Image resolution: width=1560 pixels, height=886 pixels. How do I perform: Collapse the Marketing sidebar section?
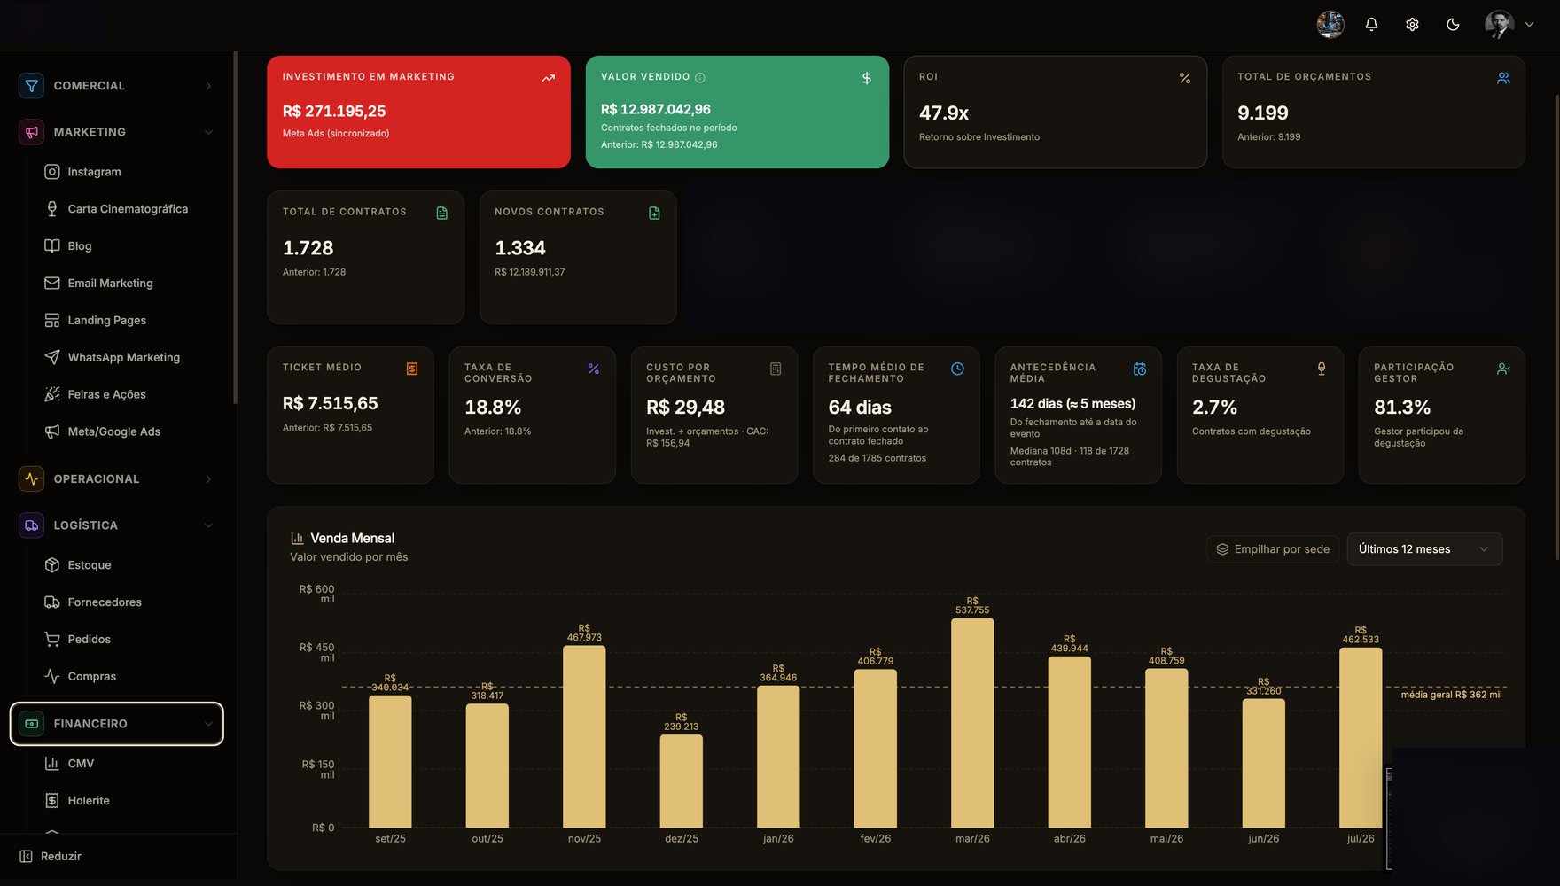pos(116,132)
